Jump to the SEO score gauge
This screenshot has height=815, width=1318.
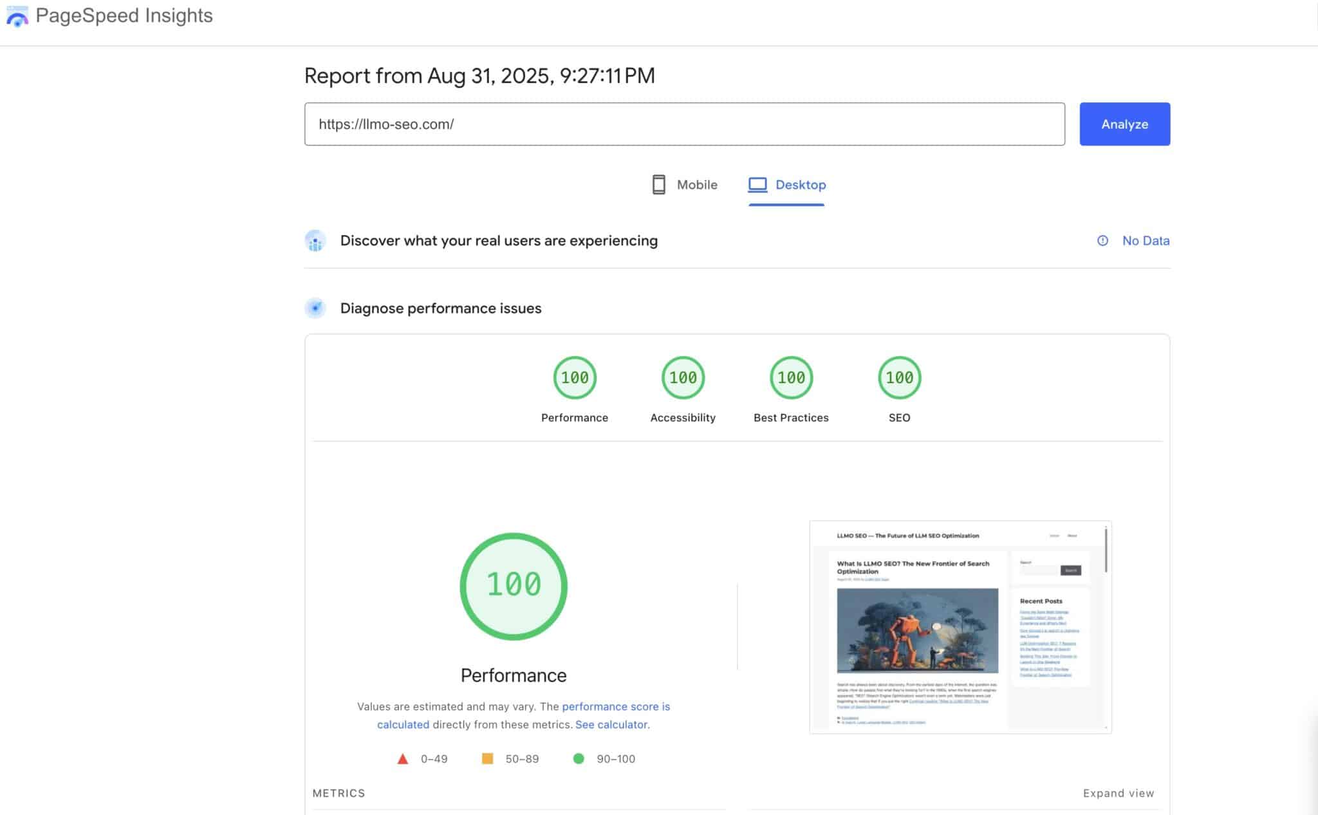899,378
